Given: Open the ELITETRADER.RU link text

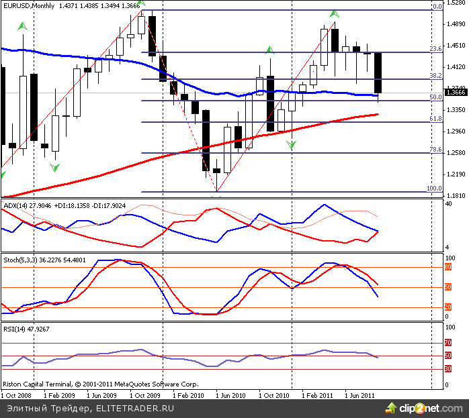Looking at the screenshot, I should click(x=135, y=408).
